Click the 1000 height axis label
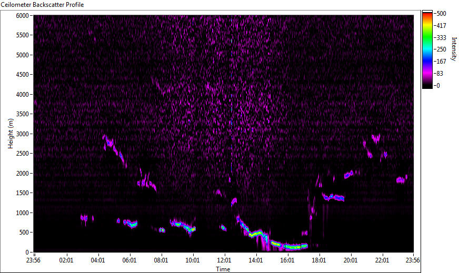This screenshot has width=459, height=273. point(23,213)
